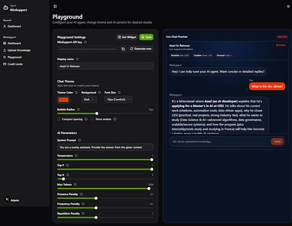Enable Show avatars checkbox

[93, 119]
